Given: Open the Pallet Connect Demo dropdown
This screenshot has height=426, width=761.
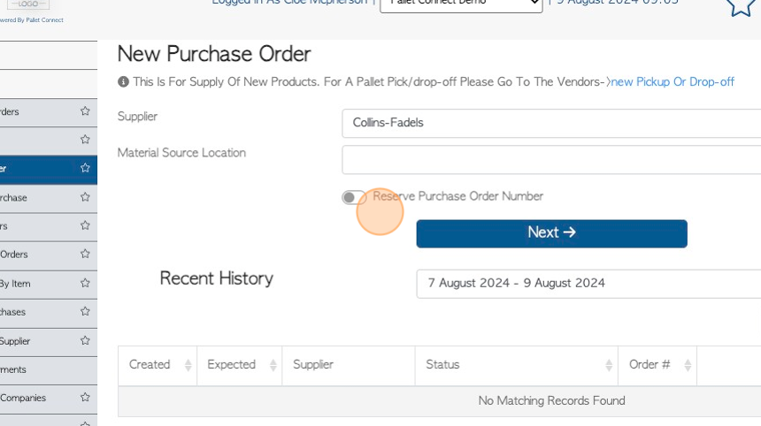Looking at the screenshot, I should pos(461,4).
